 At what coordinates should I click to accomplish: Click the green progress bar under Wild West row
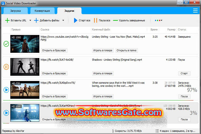98,100
